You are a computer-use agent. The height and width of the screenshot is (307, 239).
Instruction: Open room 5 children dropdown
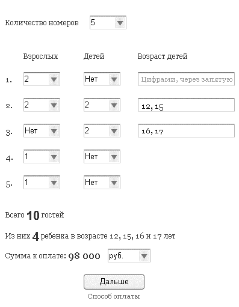point(102,182)
